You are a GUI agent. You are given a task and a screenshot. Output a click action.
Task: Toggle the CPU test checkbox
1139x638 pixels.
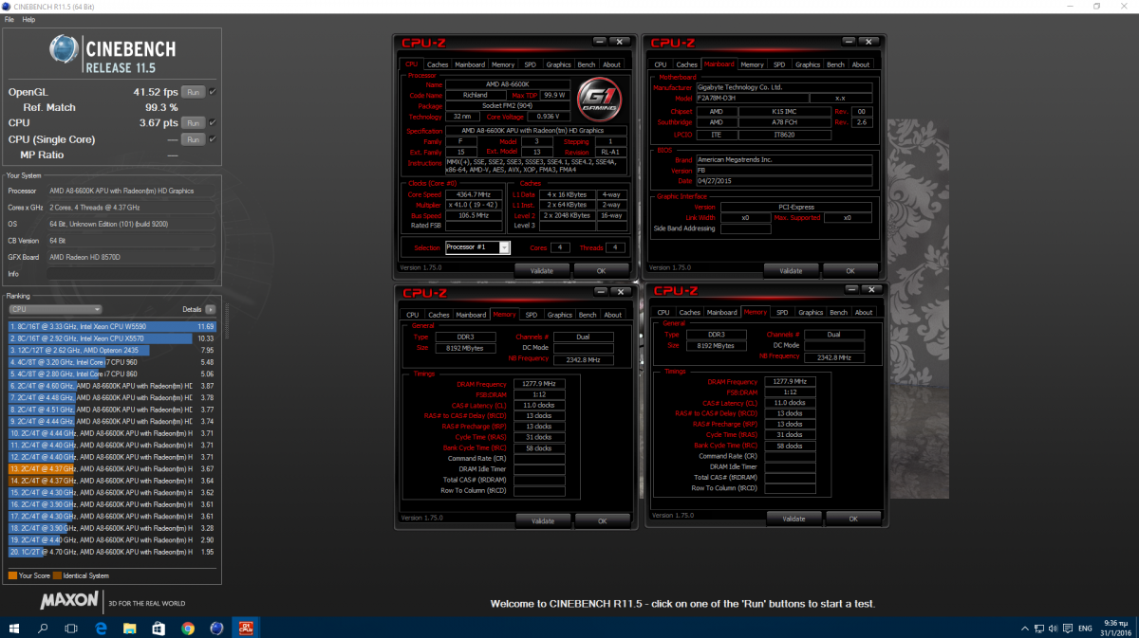212,123
